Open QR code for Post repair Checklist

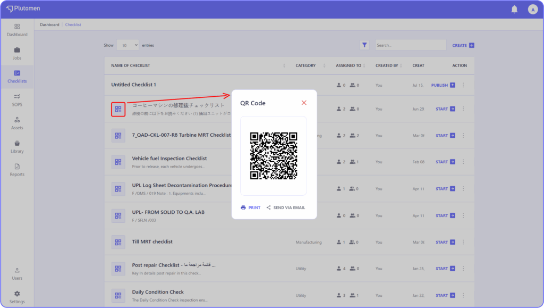coord(118,269)
